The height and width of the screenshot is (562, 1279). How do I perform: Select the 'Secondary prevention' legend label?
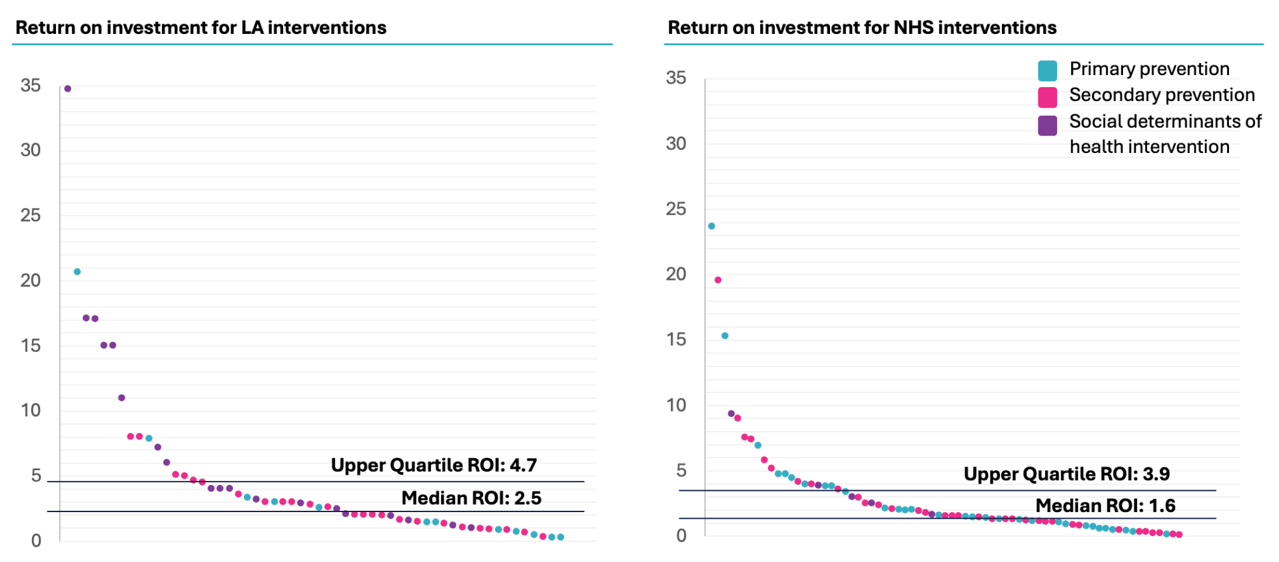pos(1162,95)
